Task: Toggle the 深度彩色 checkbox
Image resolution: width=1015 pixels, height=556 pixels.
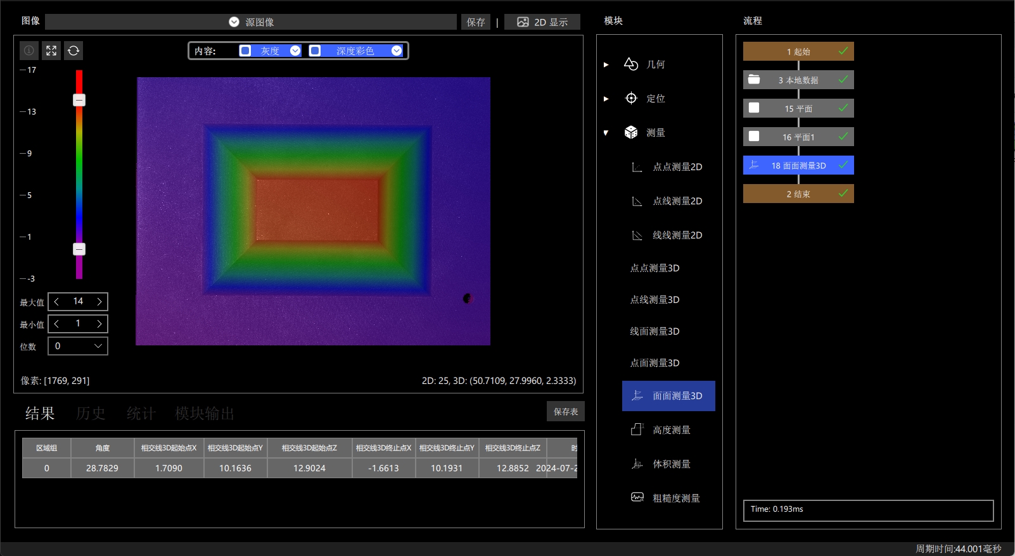Action: [x=315, y=51]
